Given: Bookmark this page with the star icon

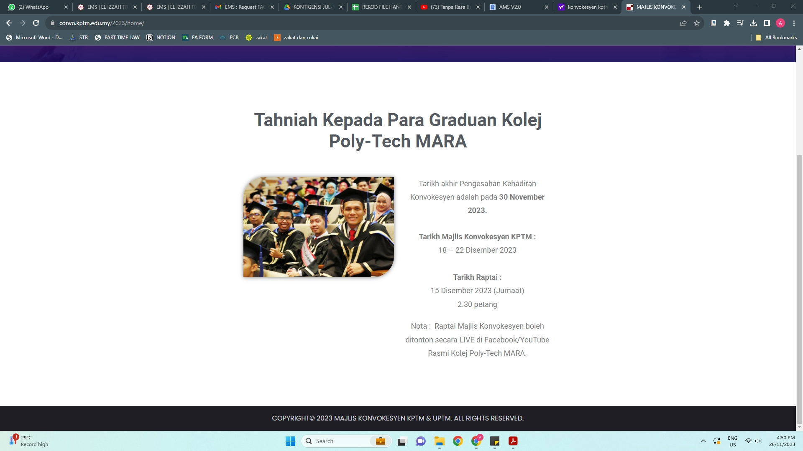Looking at the screenshot, I should [x=697, y=23].
